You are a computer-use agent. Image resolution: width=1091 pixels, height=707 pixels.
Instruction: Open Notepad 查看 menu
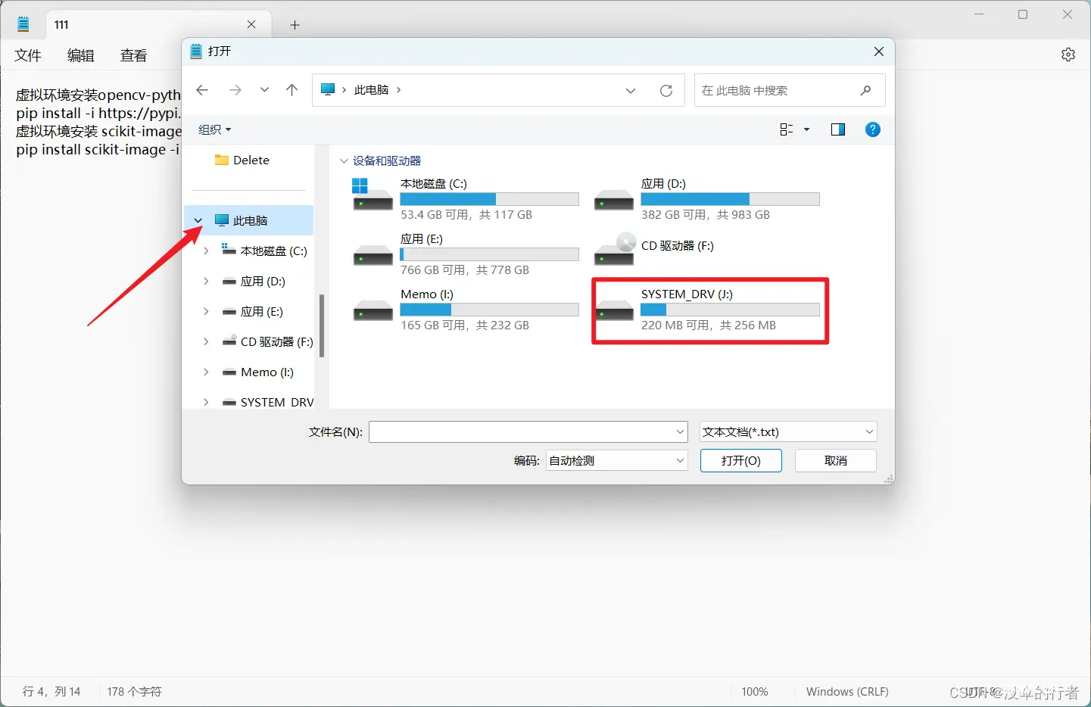point(134,55)
